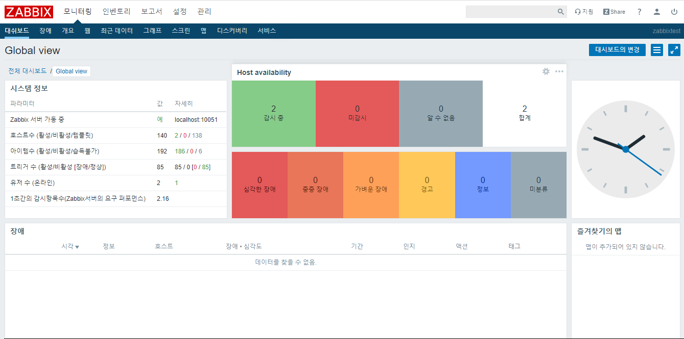Viewport: 684px width, 339px height.
Task: Click the 트리거 수 row label
Action: (58, 167)
